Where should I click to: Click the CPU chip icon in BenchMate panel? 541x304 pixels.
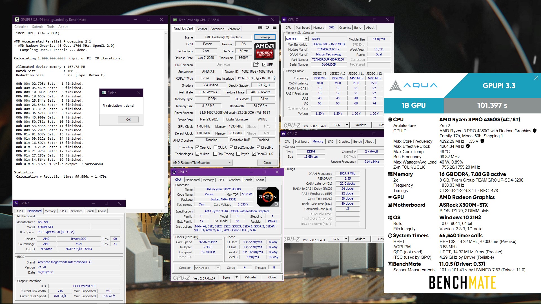(x=390, y=120)
